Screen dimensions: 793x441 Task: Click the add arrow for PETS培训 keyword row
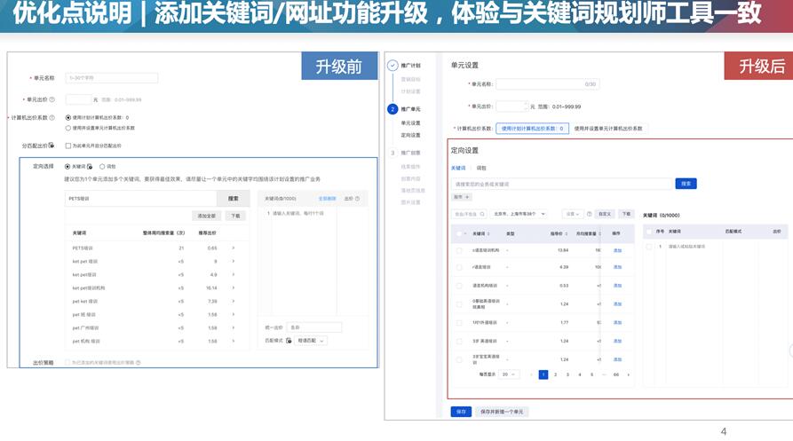[234, 248]
